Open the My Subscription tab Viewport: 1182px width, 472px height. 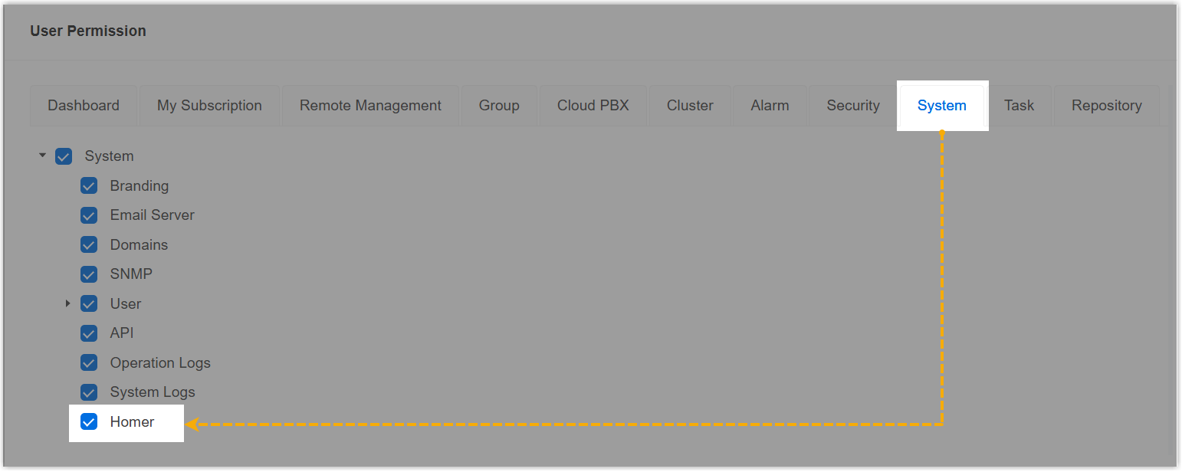click(x=209, y=106)
